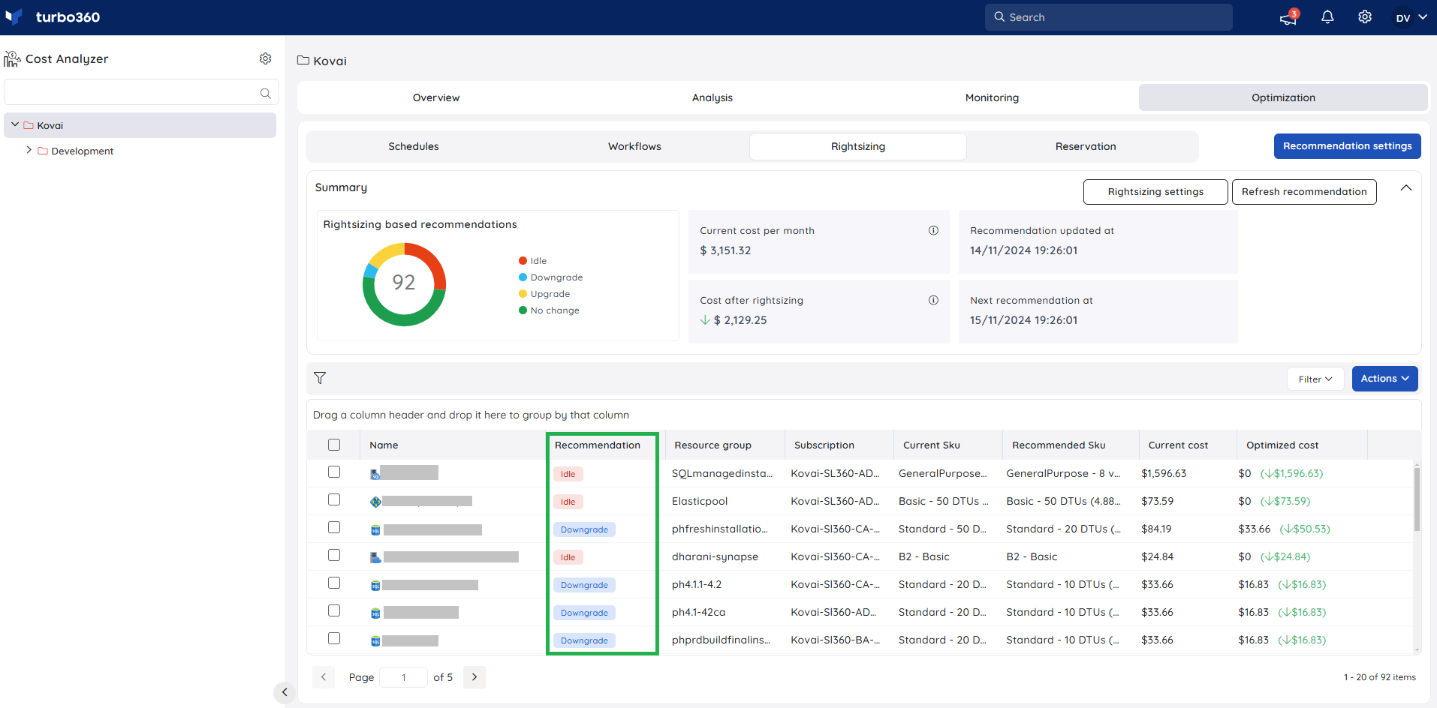Viewport: 1437px width, 708px height.
Task: Select the Rightsizing sub-tab
Action: (x=858, y=146)
